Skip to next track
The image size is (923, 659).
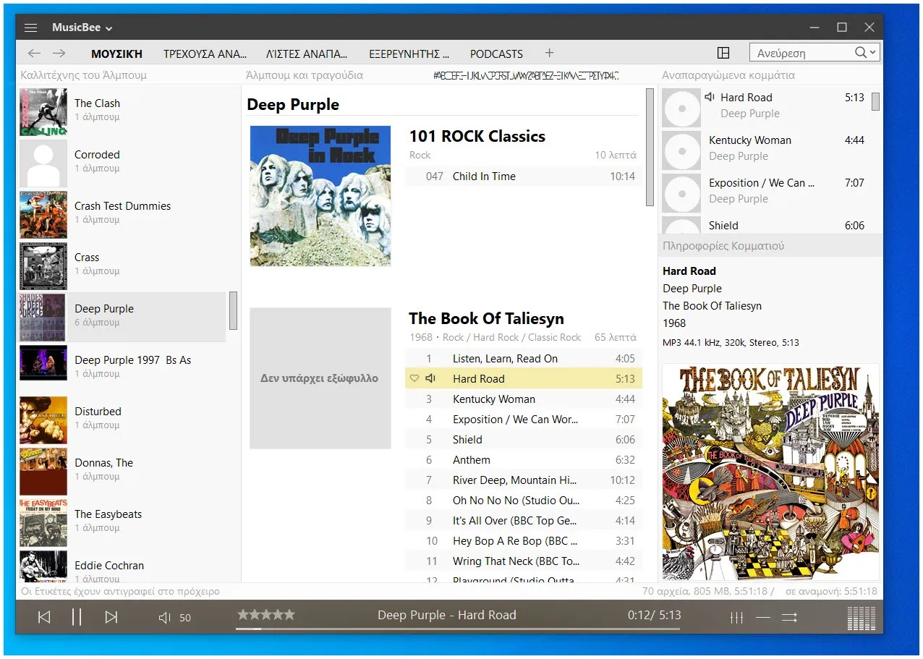tap(111, 617)
